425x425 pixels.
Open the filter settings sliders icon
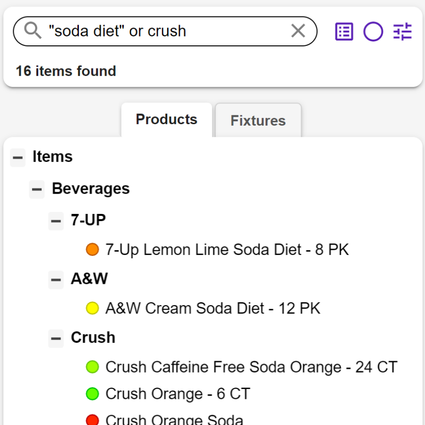pos(403,32)
